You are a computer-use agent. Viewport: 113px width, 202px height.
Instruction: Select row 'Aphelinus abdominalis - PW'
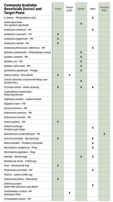tap(56, 52)
